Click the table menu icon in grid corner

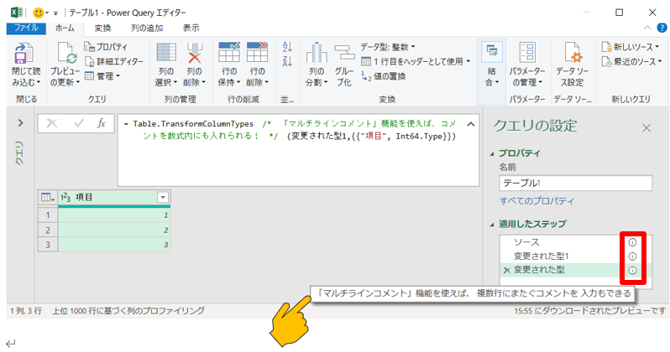pyautogui.click(x=47, y=198)
